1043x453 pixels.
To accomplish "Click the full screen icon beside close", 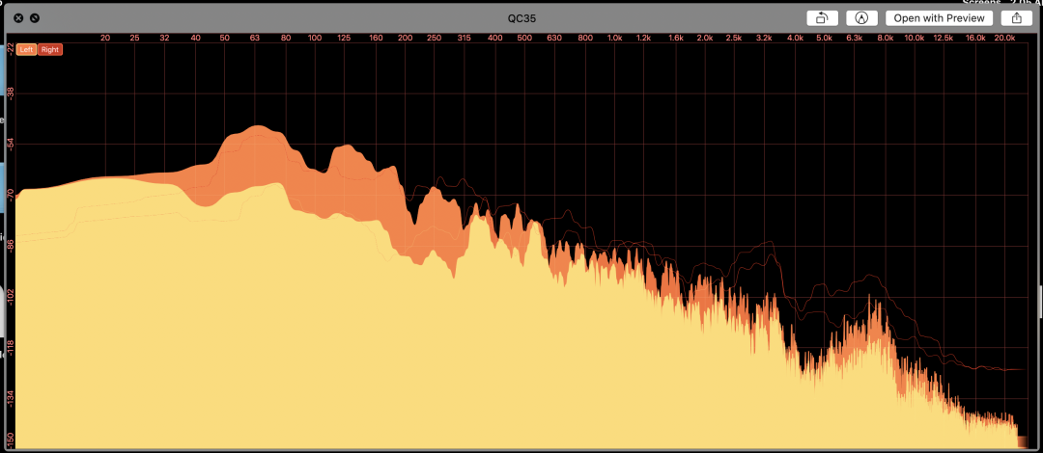I will [x=35, y=18].
